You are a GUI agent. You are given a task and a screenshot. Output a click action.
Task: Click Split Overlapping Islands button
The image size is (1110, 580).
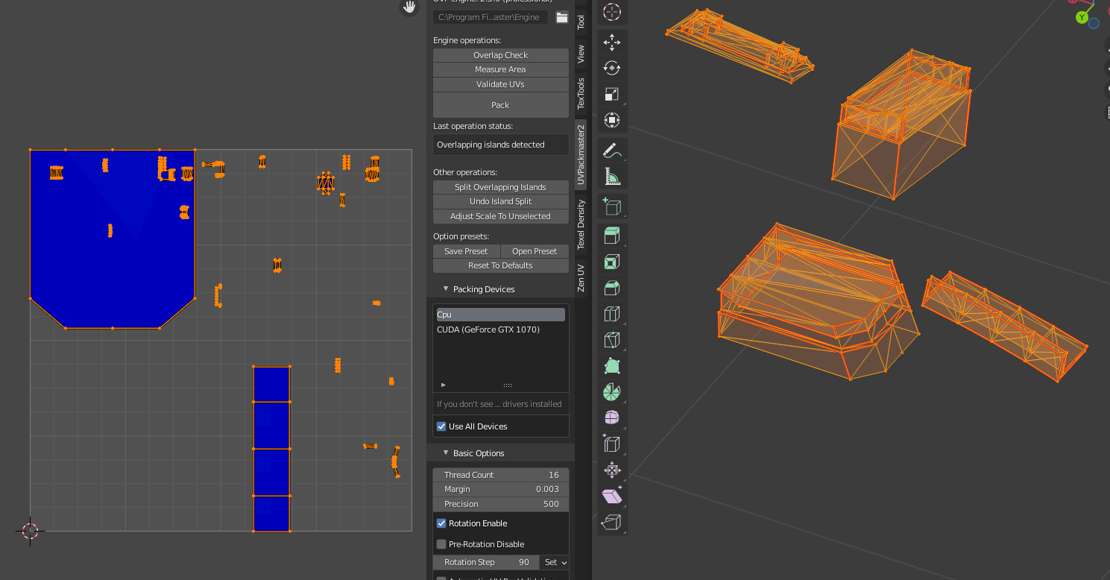[x=500, y=187]
